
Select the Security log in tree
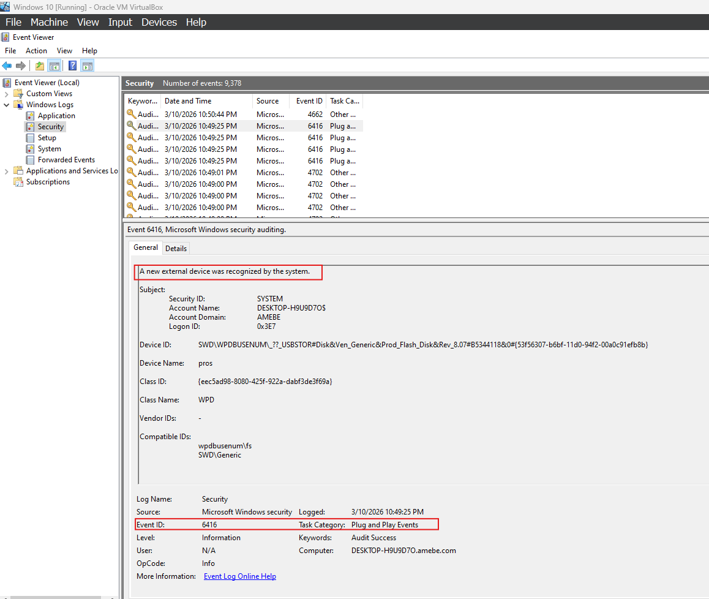coord(51,127)
